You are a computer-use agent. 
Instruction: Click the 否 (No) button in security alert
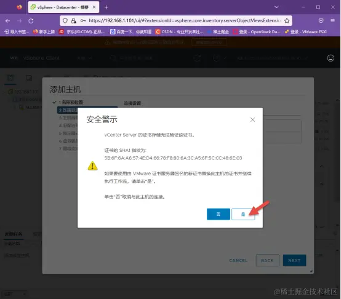click(219, 214)
